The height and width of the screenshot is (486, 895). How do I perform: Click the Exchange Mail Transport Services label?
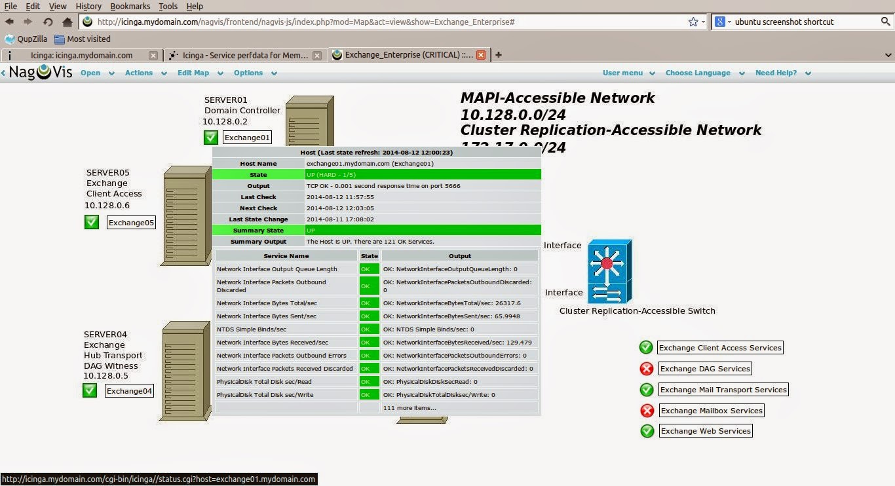point(723,390)
